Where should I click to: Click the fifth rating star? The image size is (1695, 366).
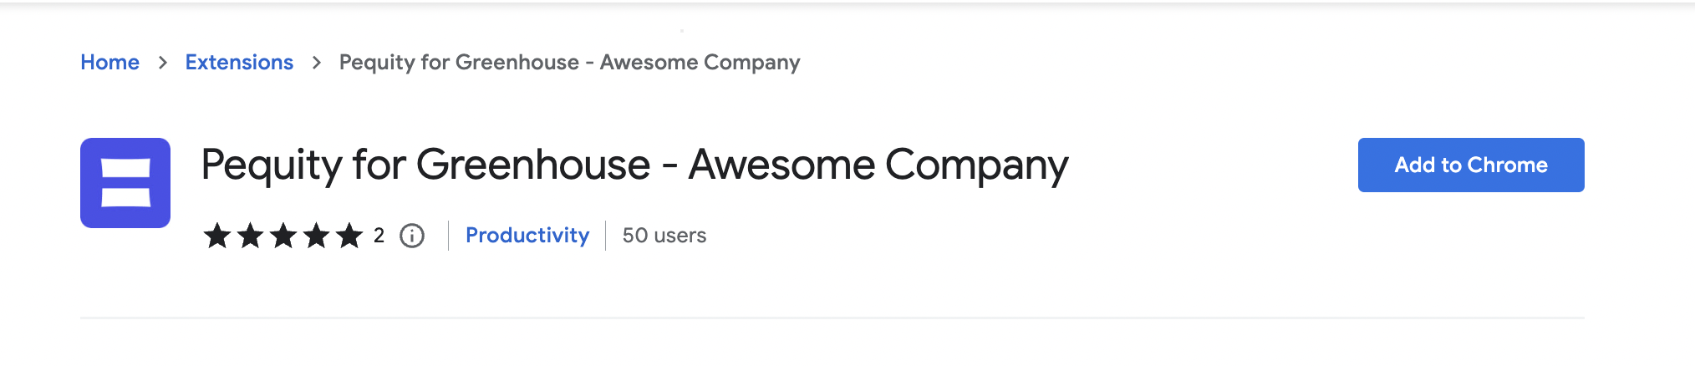coord(349,236)
